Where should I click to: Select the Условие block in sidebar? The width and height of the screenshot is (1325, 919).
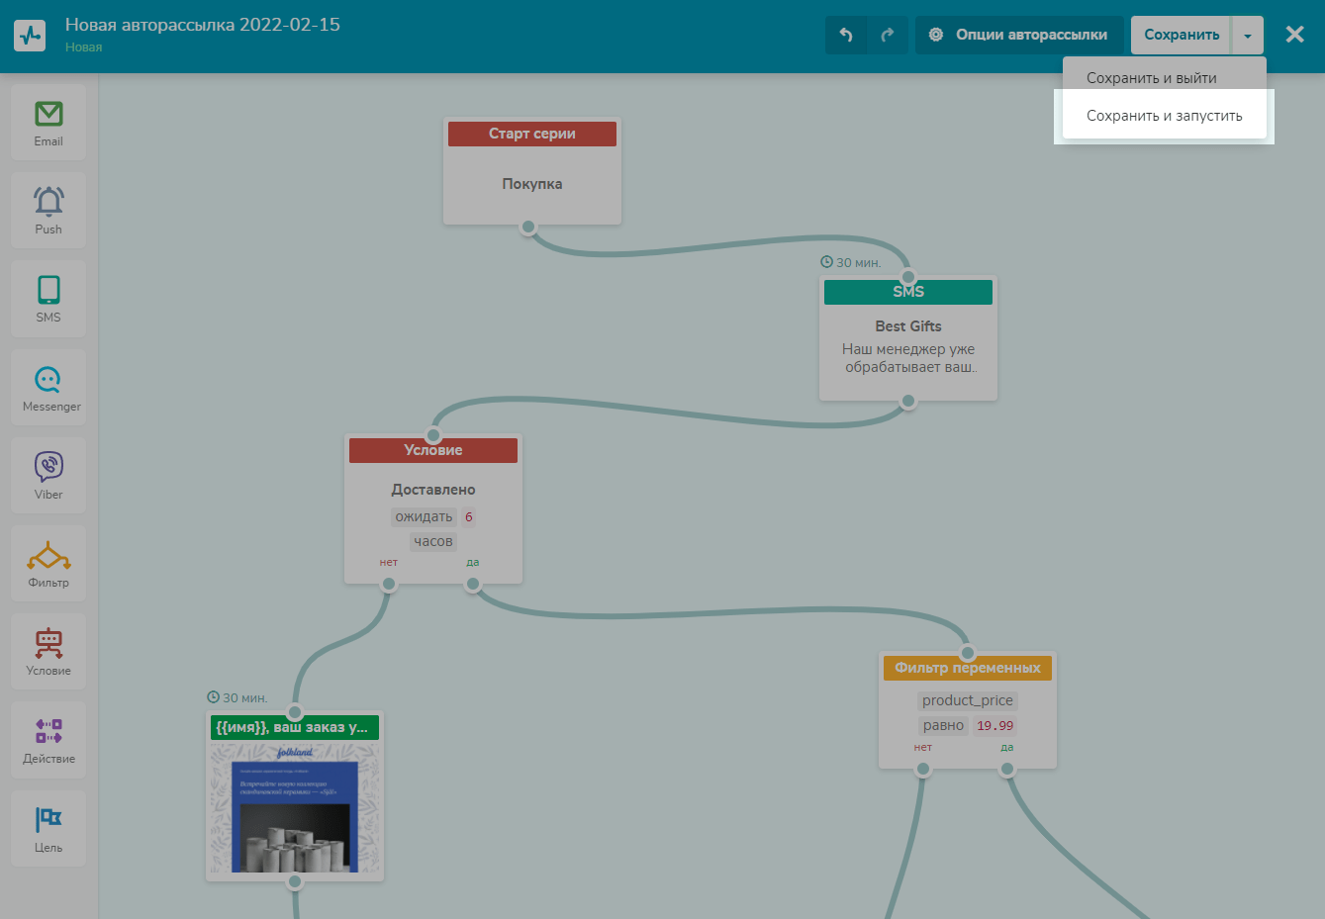[x=48, y=652]
